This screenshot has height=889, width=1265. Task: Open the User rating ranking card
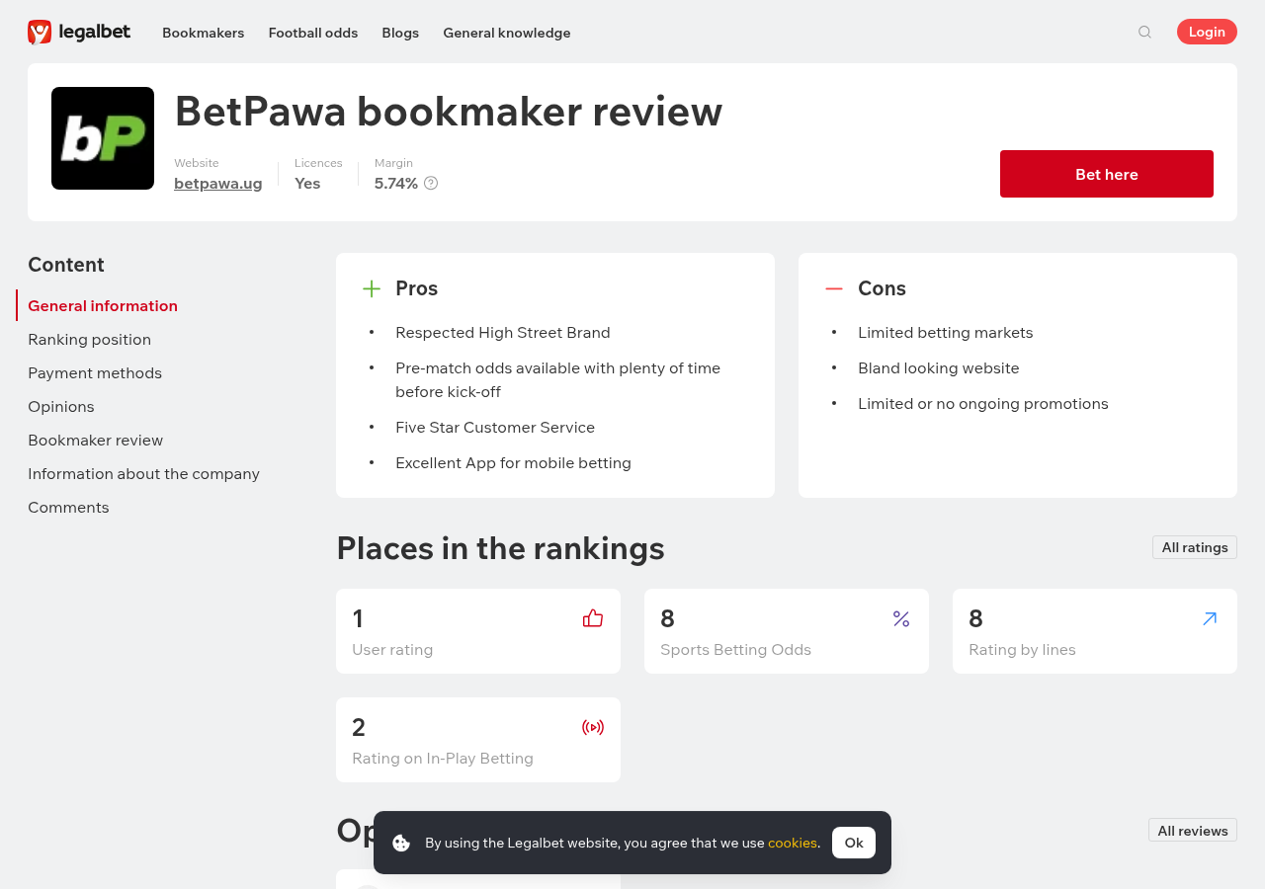478,631
